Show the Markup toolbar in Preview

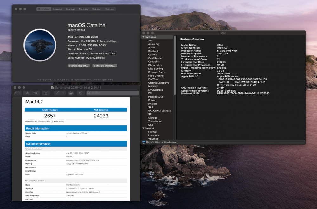[81, 93]
